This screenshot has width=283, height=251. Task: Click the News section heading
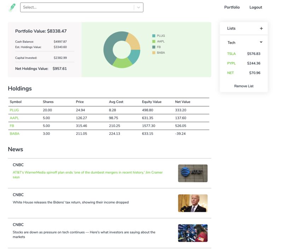coord(16,149)
